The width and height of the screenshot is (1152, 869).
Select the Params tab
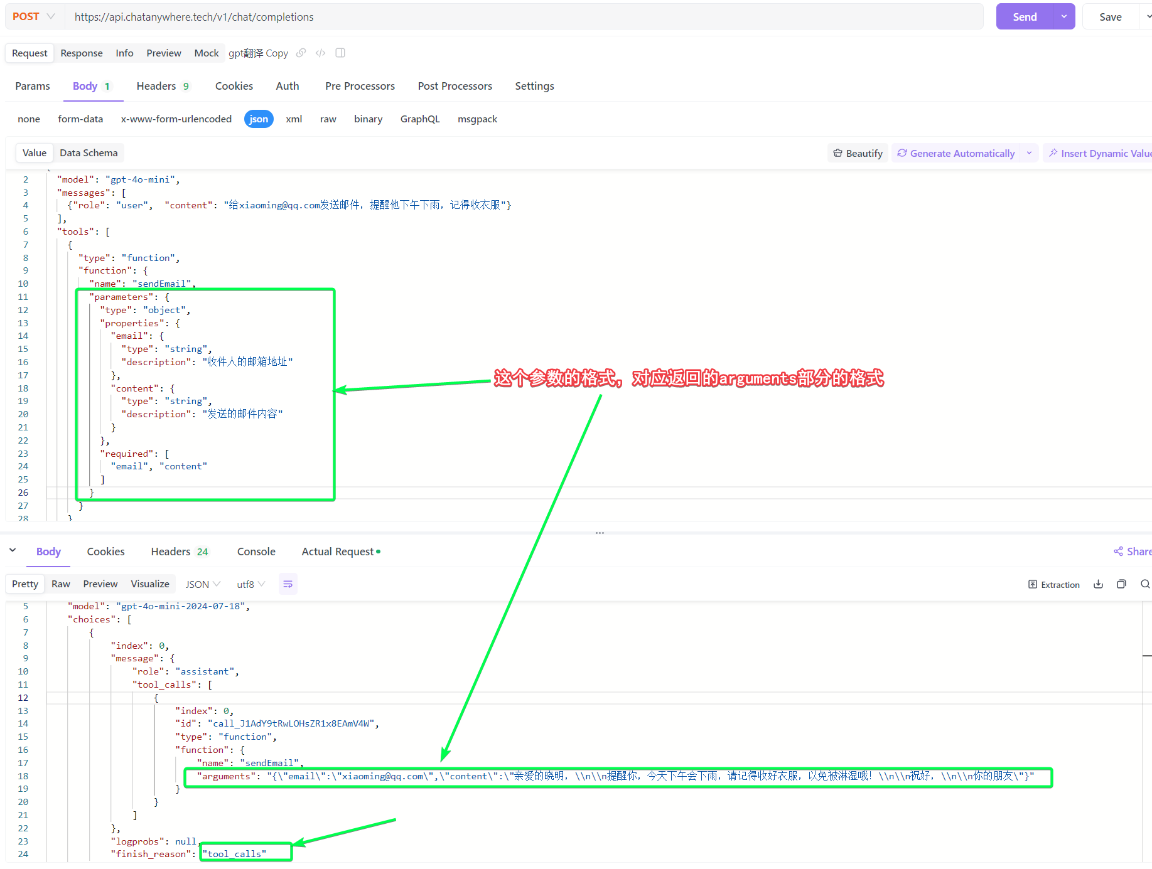(x=33, y=86)
